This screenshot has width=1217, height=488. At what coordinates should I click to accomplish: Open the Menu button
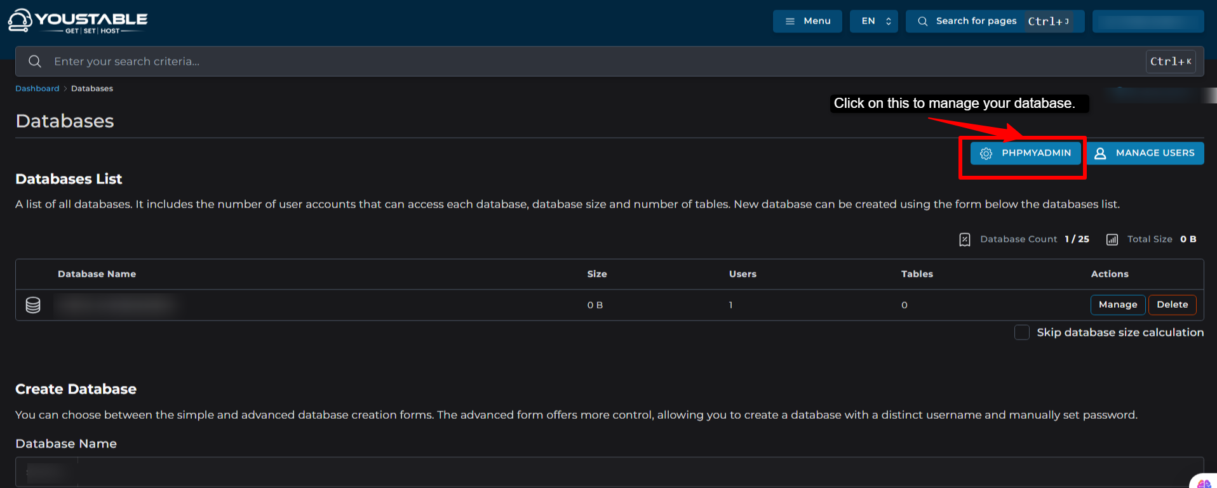807,21
